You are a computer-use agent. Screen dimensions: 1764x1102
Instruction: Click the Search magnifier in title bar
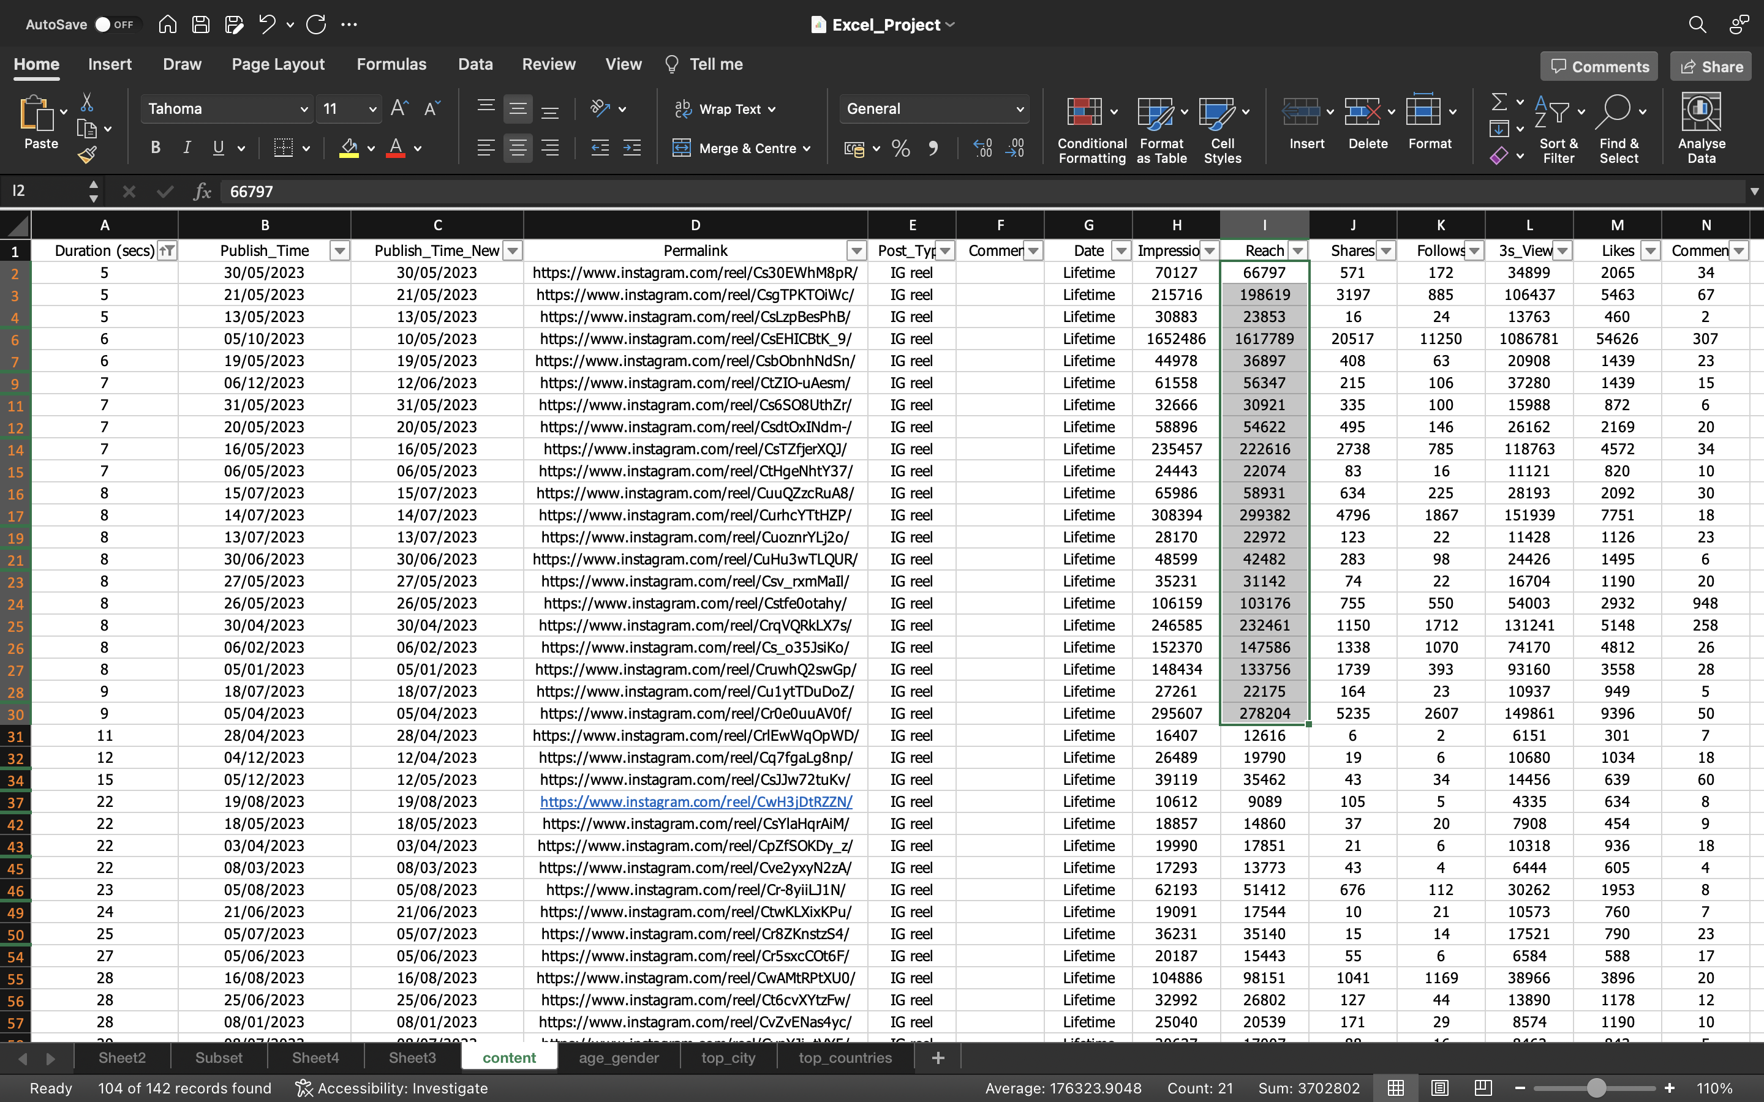coord(1697,24)
